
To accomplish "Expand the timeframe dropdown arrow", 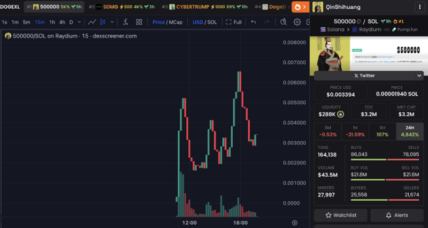I will point(79,22).
